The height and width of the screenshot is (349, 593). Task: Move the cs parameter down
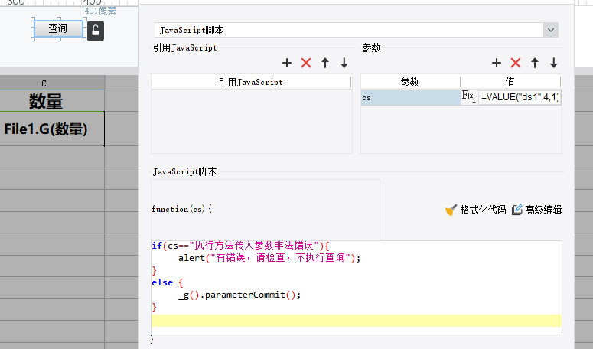click(553, 63)
